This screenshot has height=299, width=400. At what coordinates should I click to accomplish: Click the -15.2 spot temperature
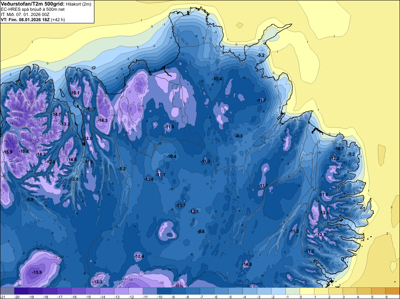(x=24, y=151)
